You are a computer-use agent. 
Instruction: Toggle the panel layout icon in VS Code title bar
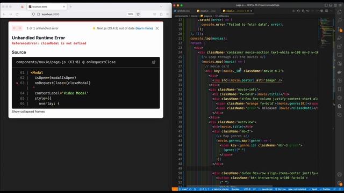[x=331, y=5]
